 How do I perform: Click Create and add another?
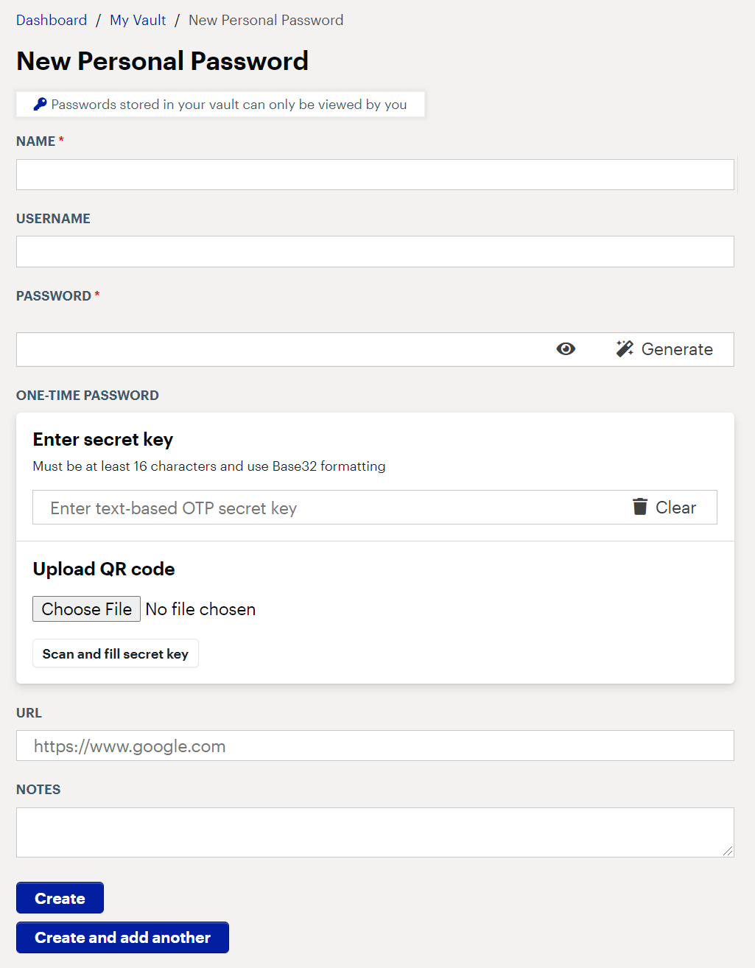coord(122,937)
